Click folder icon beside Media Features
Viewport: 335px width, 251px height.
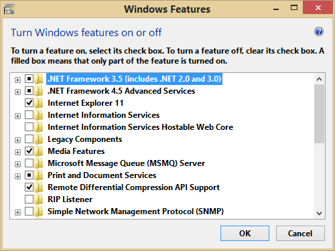tap(39, 151)
